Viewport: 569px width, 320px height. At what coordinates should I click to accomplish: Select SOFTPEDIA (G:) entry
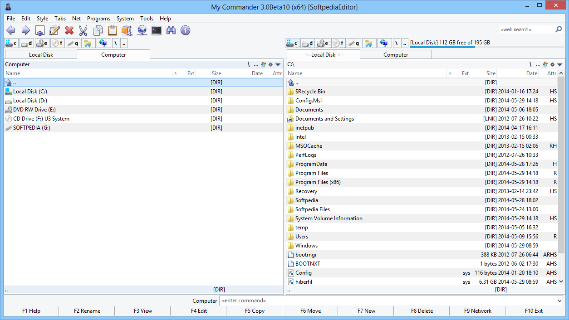[x=143, y=128]
